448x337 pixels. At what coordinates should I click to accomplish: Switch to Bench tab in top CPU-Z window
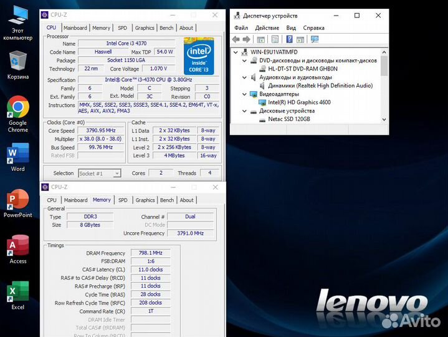(x=166, y=28)
